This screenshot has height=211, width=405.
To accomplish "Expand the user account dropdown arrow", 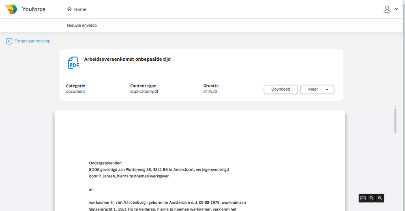I will tap(396, 9).
